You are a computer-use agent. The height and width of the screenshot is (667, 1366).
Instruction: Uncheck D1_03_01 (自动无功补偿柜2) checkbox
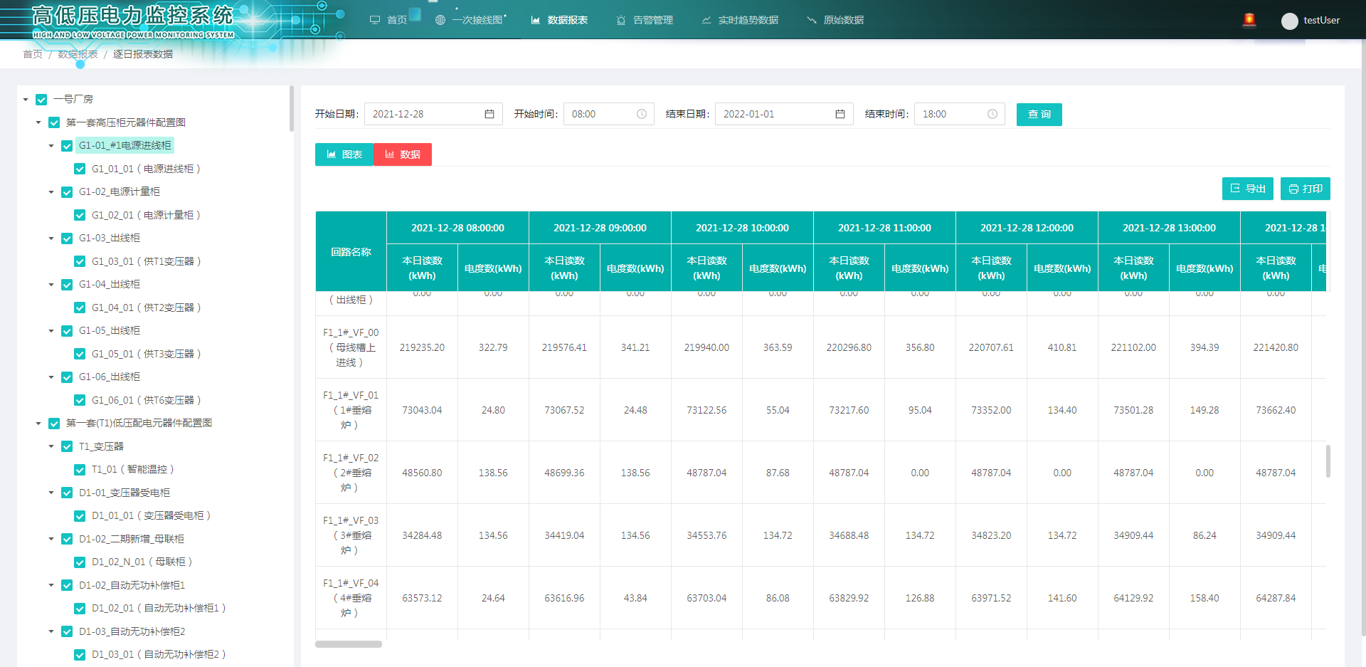[80, 655]
